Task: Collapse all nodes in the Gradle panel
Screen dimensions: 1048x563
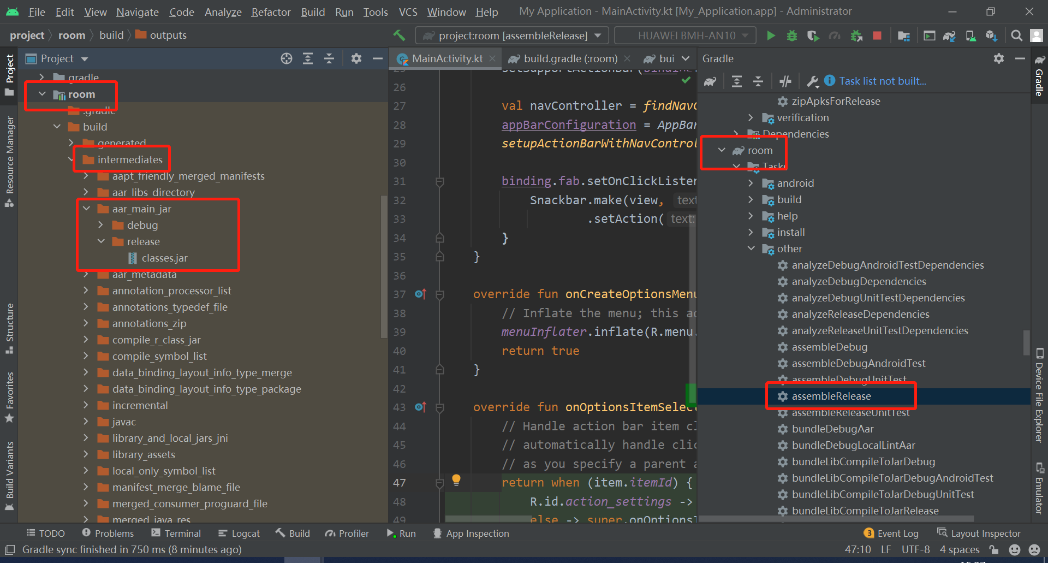Action: tap(758, 81)
